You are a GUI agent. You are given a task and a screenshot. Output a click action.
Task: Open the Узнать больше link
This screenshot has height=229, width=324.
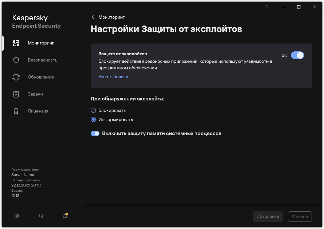(114, 77)
